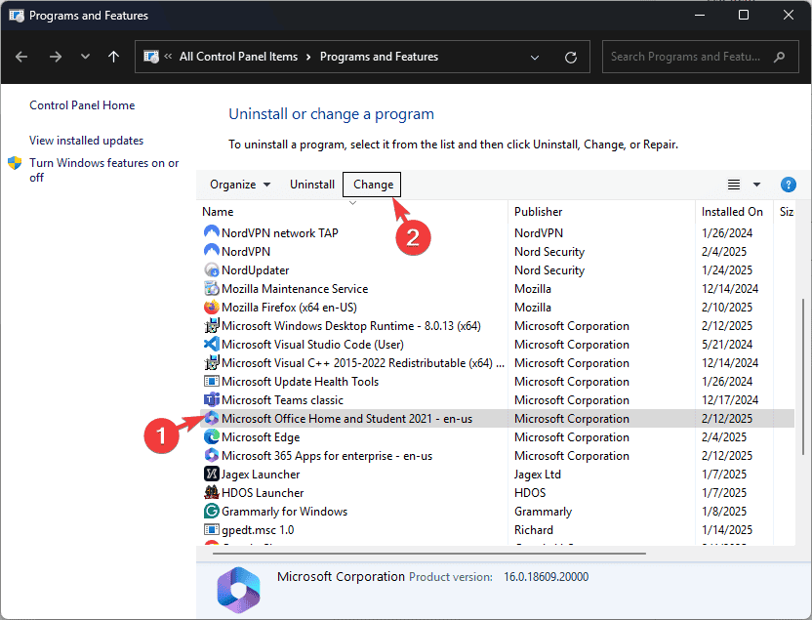Click the change view list icon
This screenshot has width=812, height=620.
coord(733,185)
